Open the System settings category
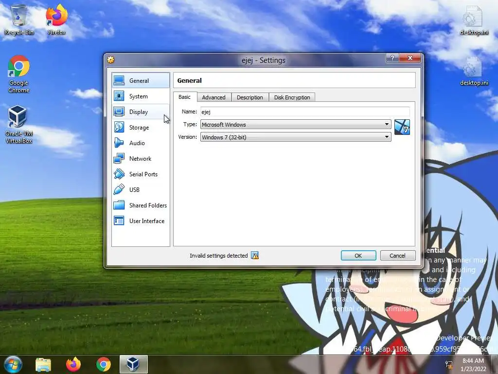Image resolution: width=498 pixels, height=374 pixels. point(141,96)
